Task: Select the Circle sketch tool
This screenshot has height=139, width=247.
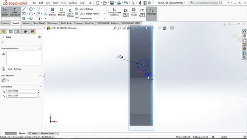Action: (31, 9)
